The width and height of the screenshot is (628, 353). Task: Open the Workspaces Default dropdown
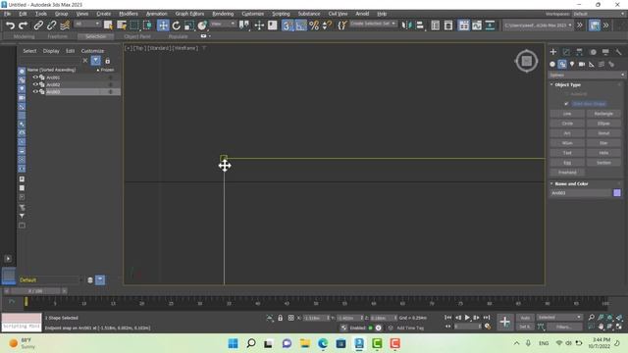click(599, 14)
